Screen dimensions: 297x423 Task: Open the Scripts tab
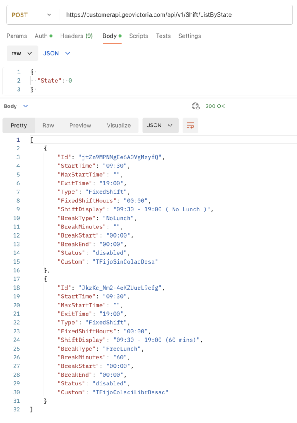point(138,36)
